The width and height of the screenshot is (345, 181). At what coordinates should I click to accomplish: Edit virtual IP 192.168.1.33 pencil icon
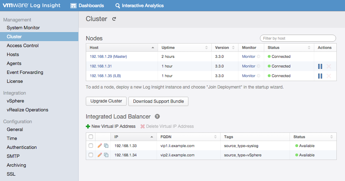pos(100,146)
